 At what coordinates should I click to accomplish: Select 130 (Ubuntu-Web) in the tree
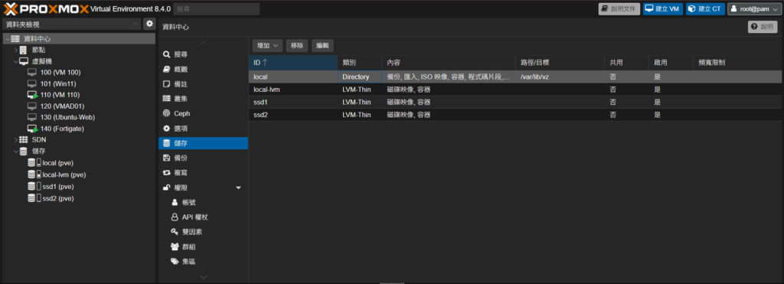click(x=67, y=117)
